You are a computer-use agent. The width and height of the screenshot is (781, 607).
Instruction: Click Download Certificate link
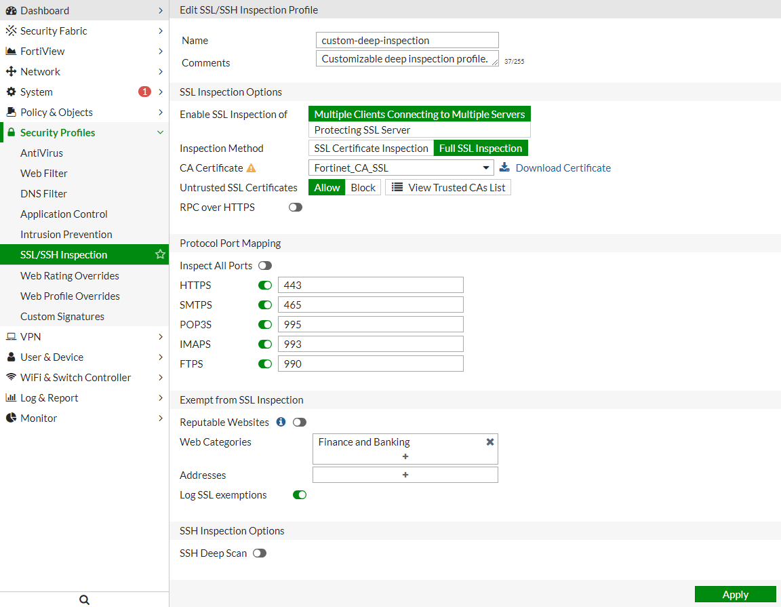pyautogui.click(x=563, y=168)
